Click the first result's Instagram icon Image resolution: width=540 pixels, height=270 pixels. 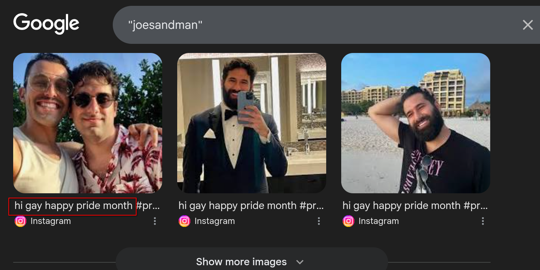pos(21,221)
